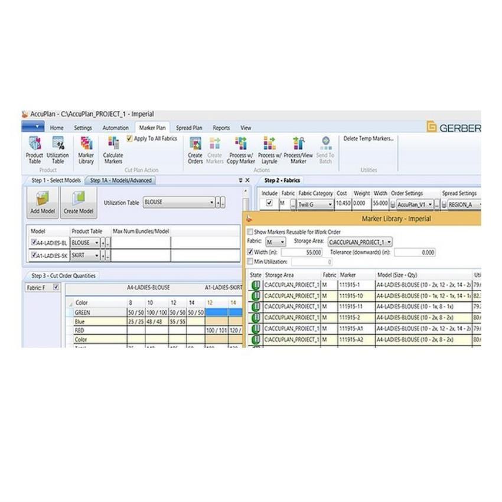Open the Twill G fabric category dropdown
Screen dimensions: 502x502
pos(330,204)
